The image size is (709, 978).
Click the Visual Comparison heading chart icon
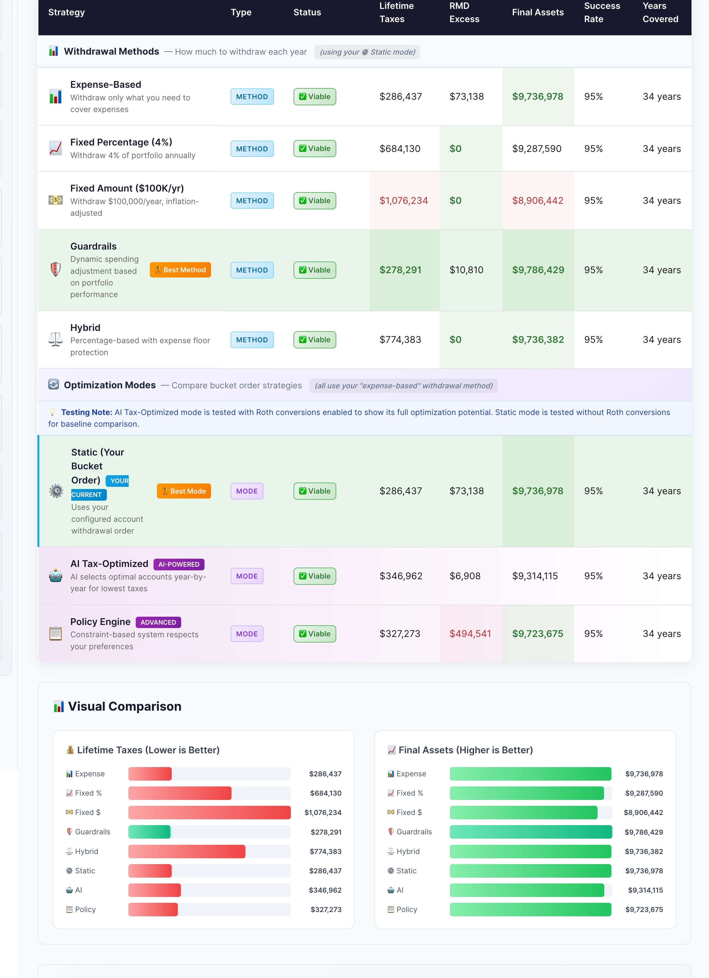[59, 706]
